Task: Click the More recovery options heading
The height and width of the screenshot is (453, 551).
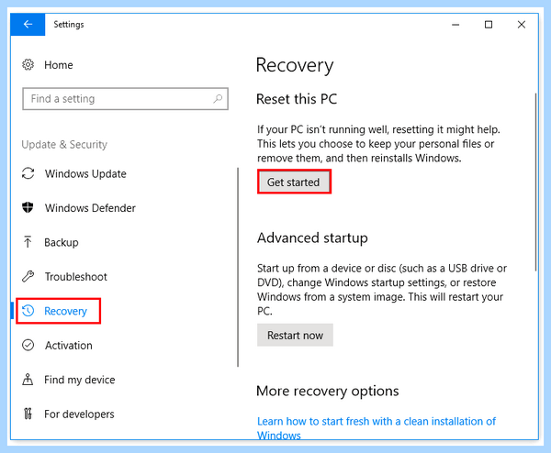Action: pyautogui.click(x=328, y=391)
